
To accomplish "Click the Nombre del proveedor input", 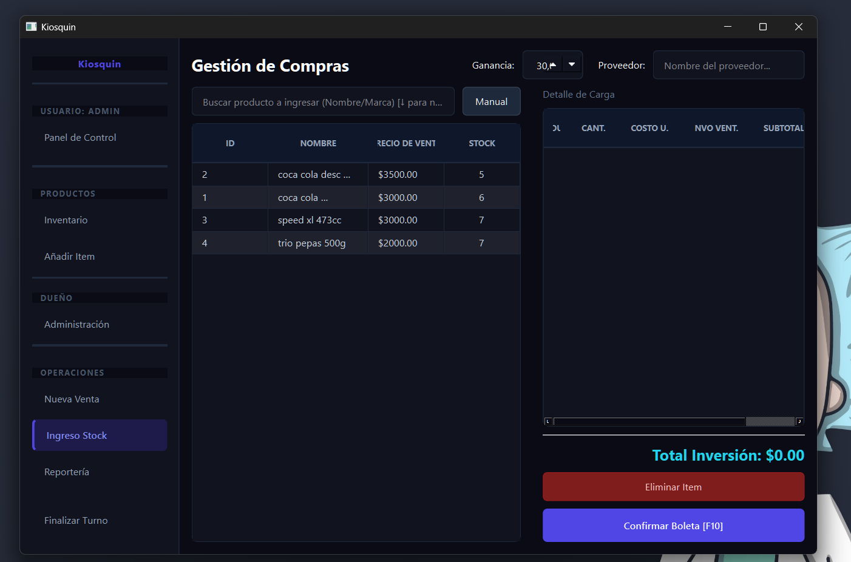I will [728, 65].
